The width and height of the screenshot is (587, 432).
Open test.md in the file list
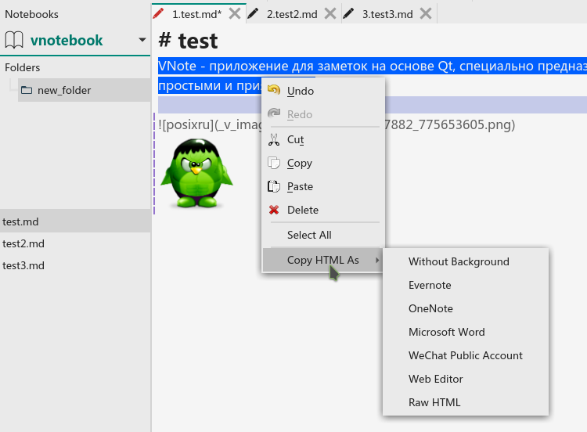(x=75, y=221)
